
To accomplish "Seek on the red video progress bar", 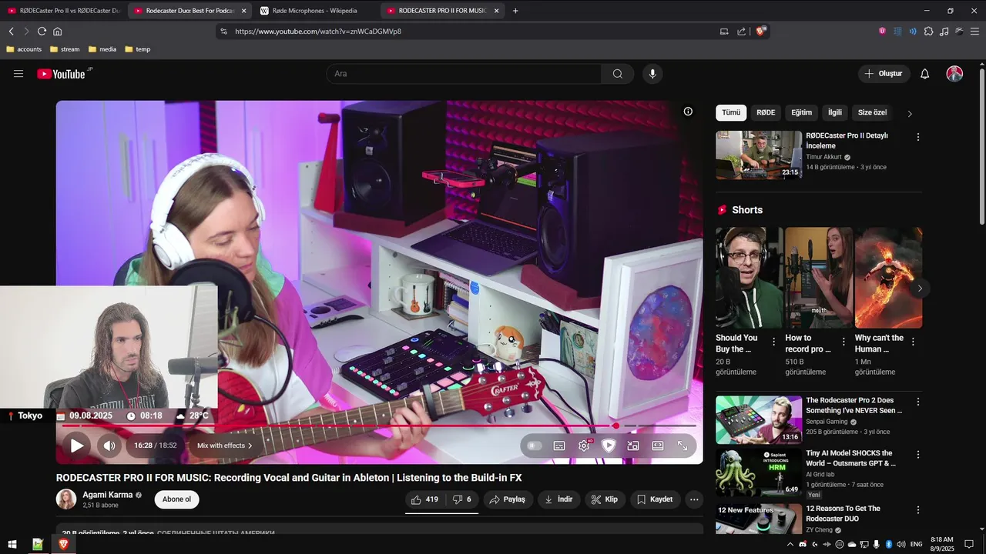I will tap(379, 426).
